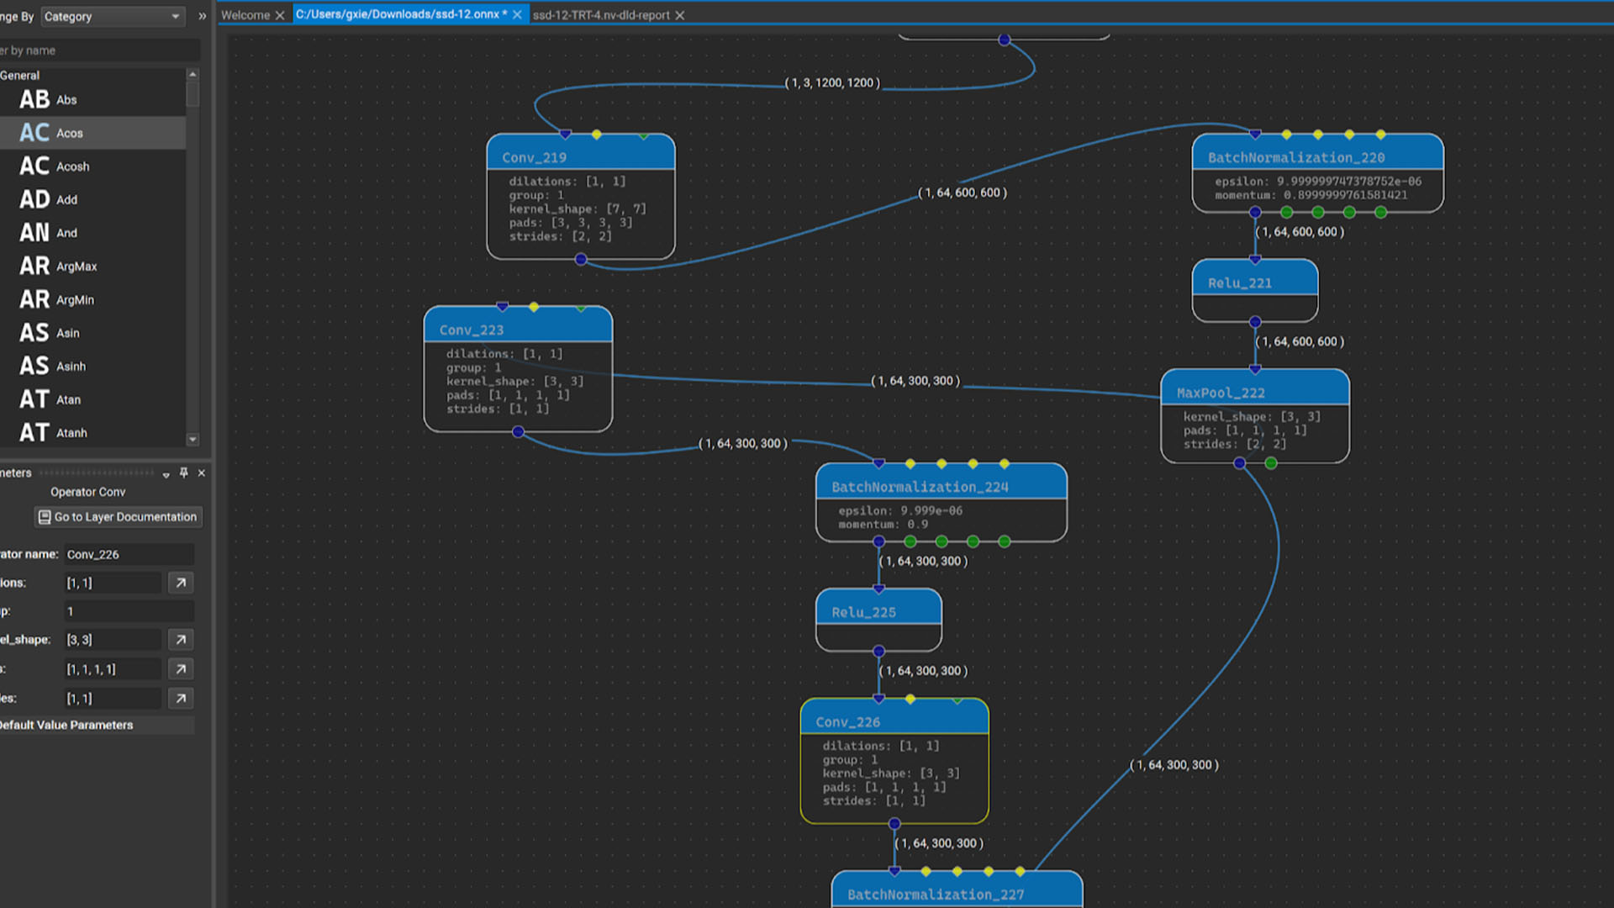This screenshot has height=908, width=1614.
Task: Open dilations array editor arrow button
Action: click(181, 583)
